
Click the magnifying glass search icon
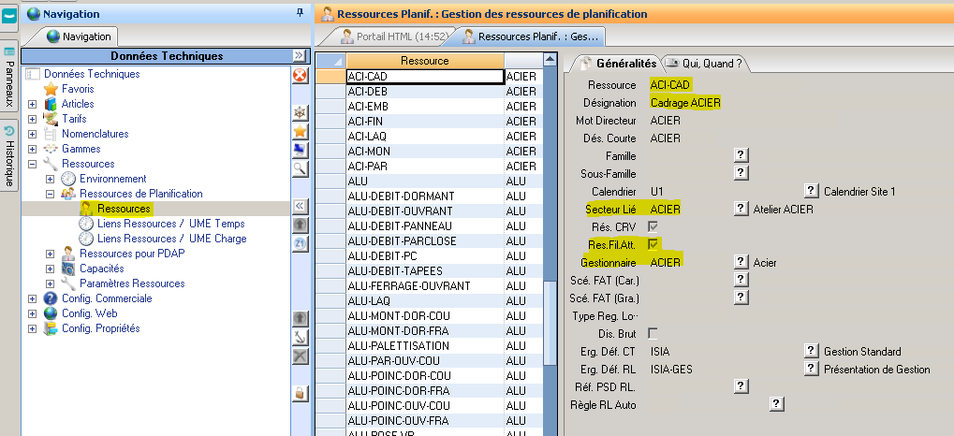300,168
